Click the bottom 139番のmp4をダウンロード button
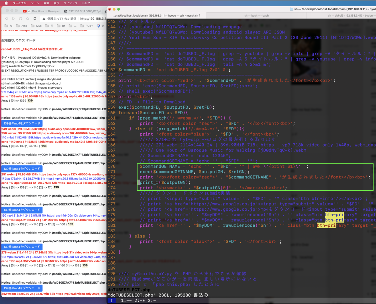376x304 pixels. coord(22,288)
